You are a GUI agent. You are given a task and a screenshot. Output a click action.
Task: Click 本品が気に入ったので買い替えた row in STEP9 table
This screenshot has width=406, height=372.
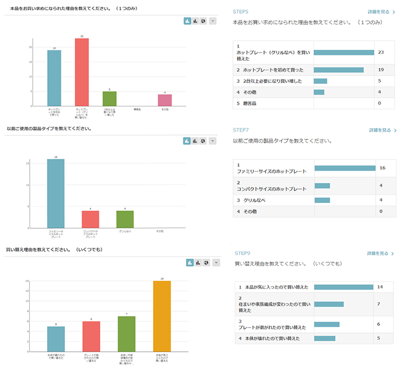tap(275, 287)
